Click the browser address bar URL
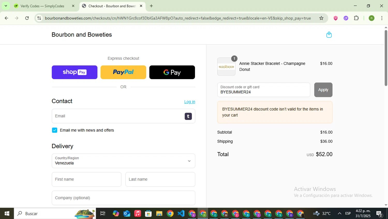Viewport: 388px width, 219px height. pos(178,18)
